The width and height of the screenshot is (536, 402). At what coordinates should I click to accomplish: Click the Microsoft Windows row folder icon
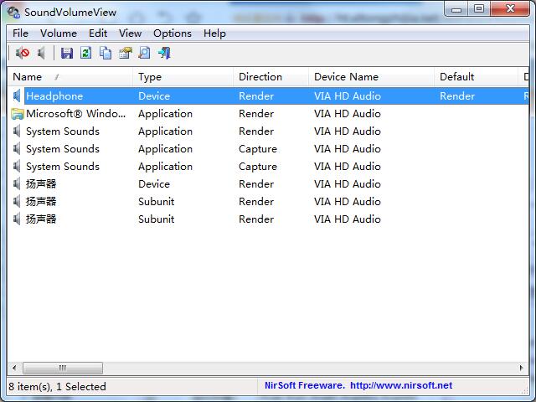click(x=17, y=114)
